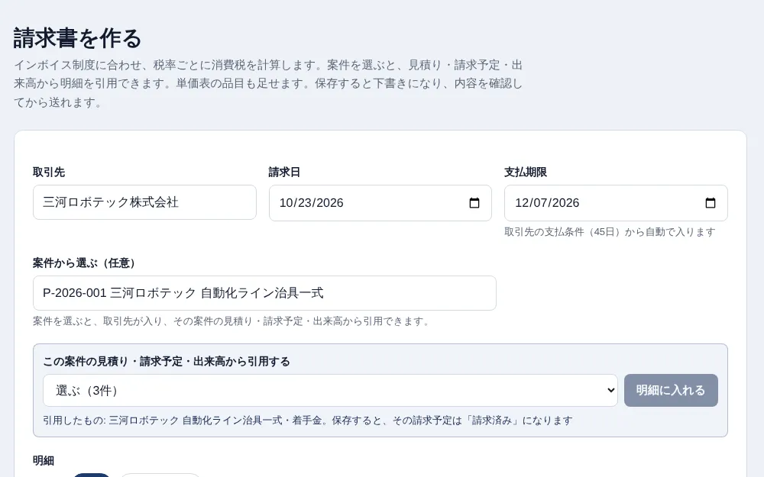The height and width of the screenshot is (477, 764).
Task: Click the 明細 section label
Action: (44, 461)
